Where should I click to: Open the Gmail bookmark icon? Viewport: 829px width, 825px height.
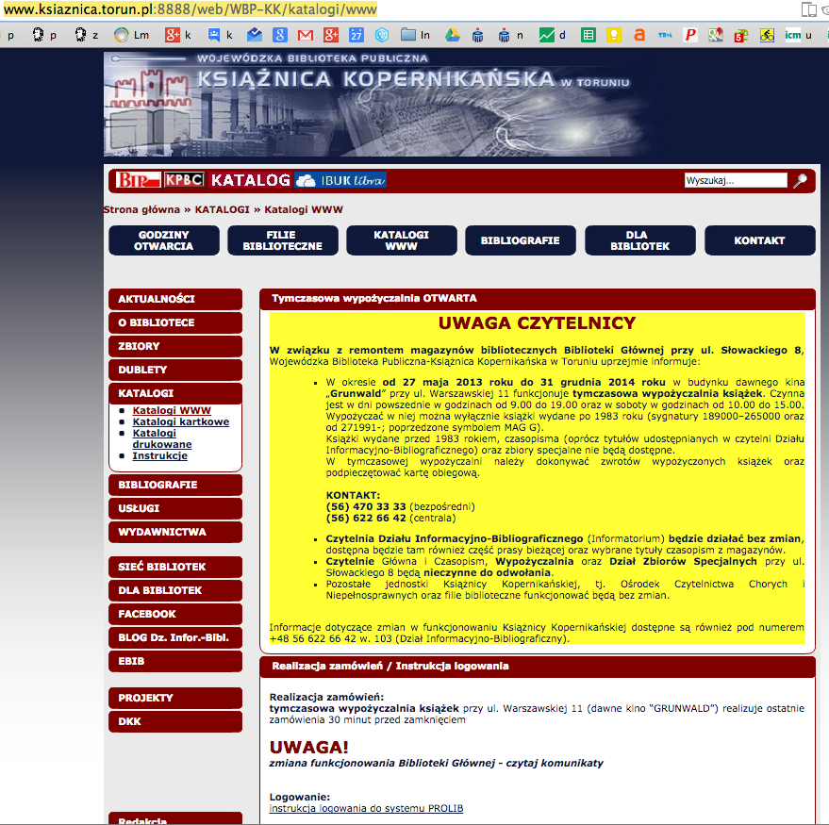[305, 35]
